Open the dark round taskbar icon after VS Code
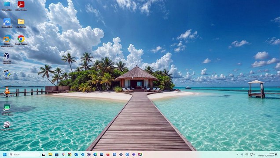The image size is (280, 158). [89, 154]
